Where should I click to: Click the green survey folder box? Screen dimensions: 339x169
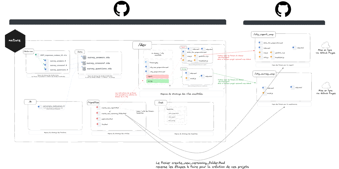[x=158, y=81]
